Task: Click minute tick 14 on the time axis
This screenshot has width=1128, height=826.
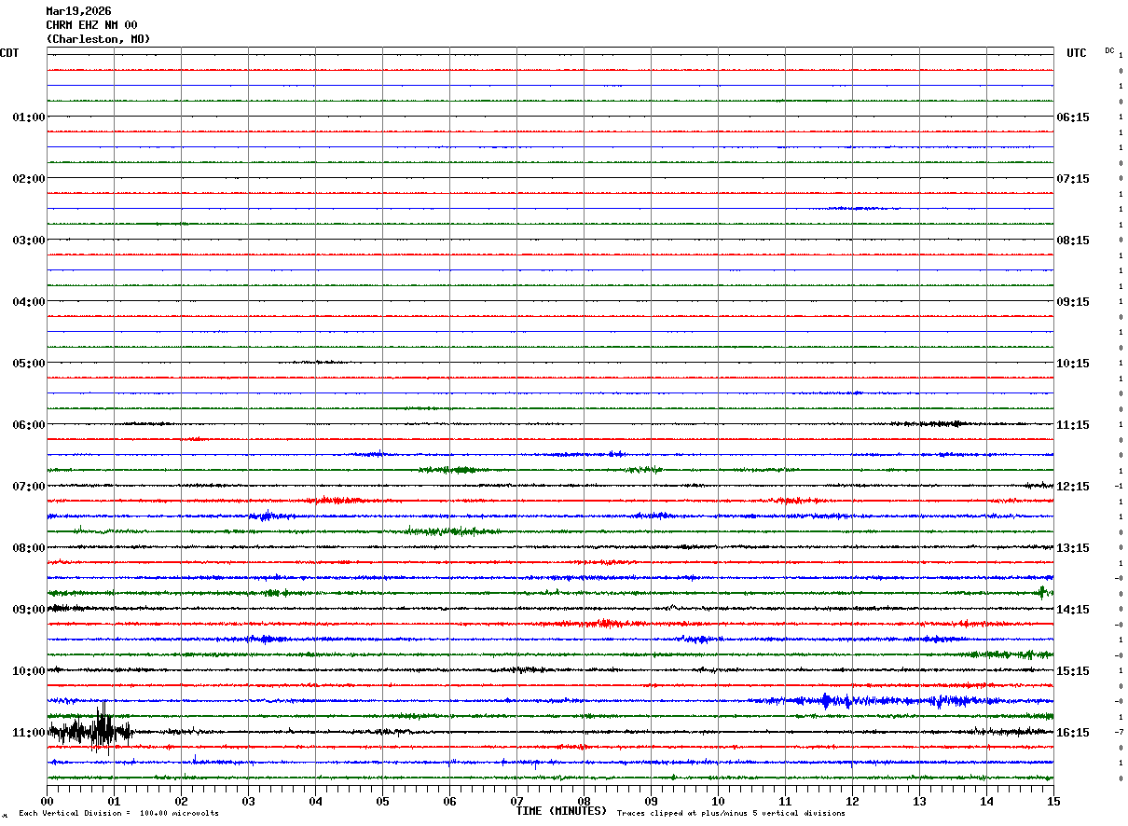Action: click(986, 801)
